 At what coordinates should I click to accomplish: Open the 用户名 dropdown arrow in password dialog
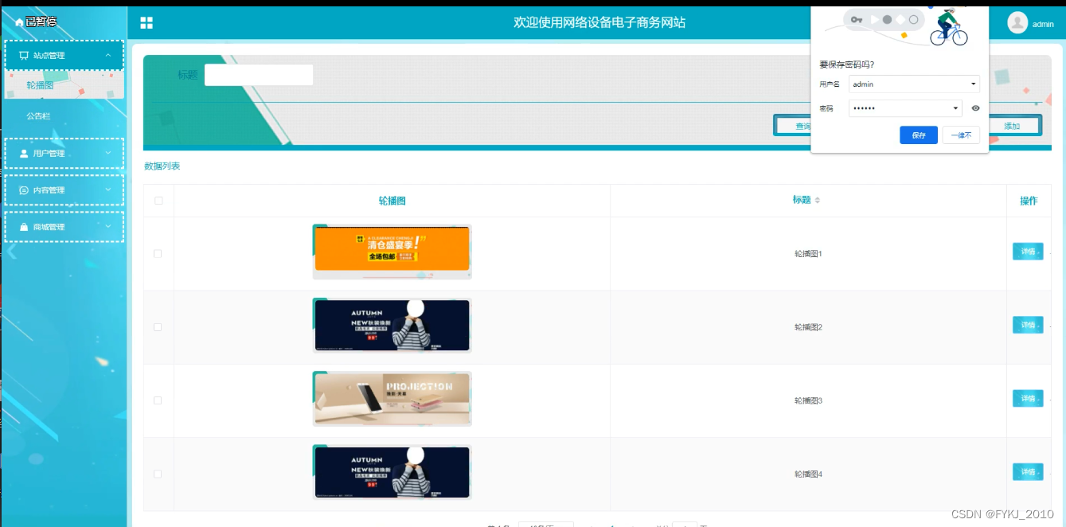pyautogui.click(x=973, y=84)
